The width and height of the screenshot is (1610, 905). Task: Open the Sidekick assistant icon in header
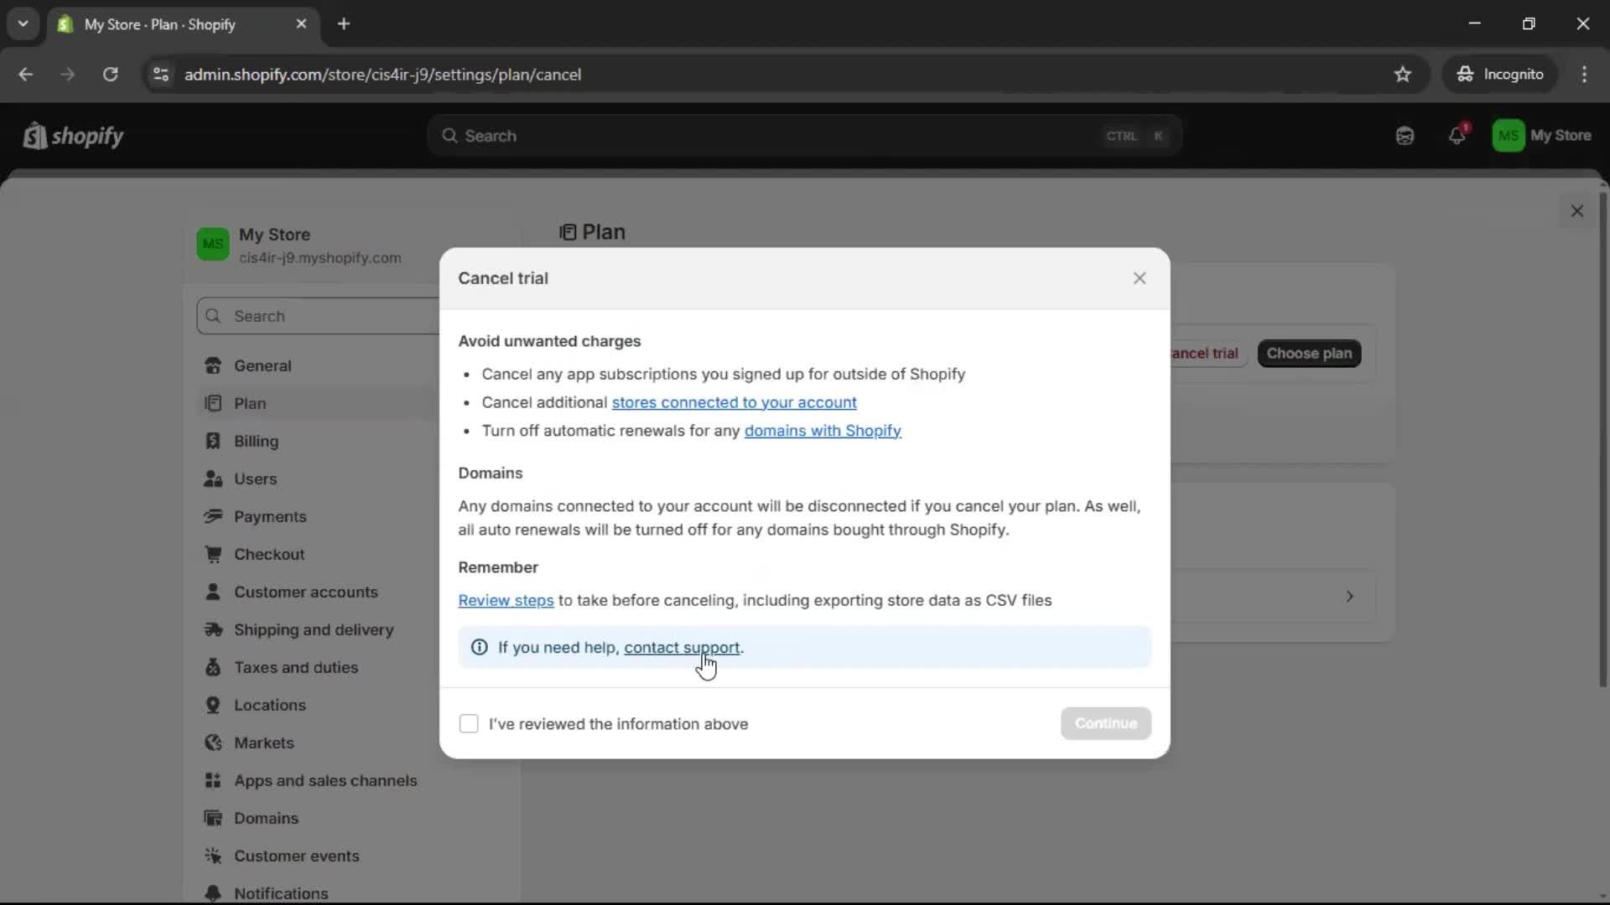1405,136
